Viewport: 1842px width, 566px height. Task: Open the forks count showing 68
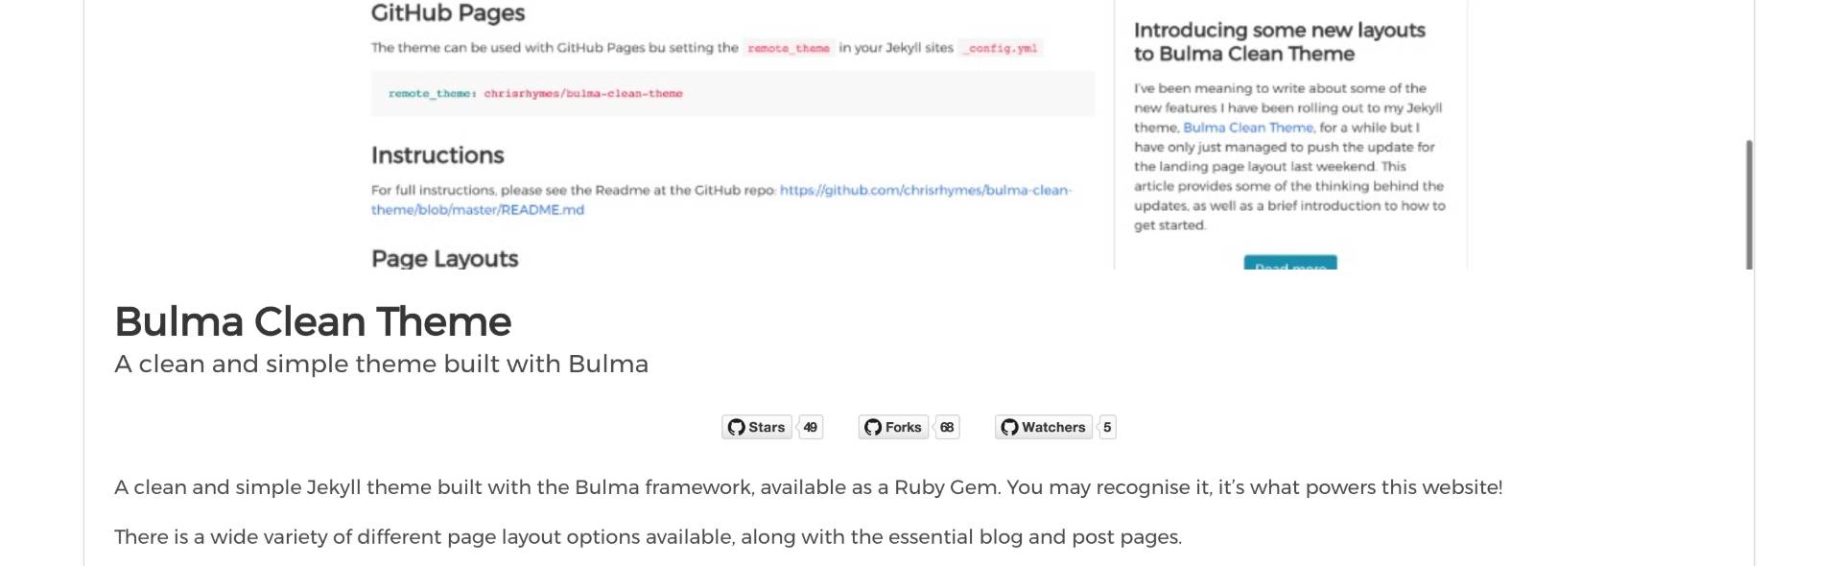click(947, 427)
